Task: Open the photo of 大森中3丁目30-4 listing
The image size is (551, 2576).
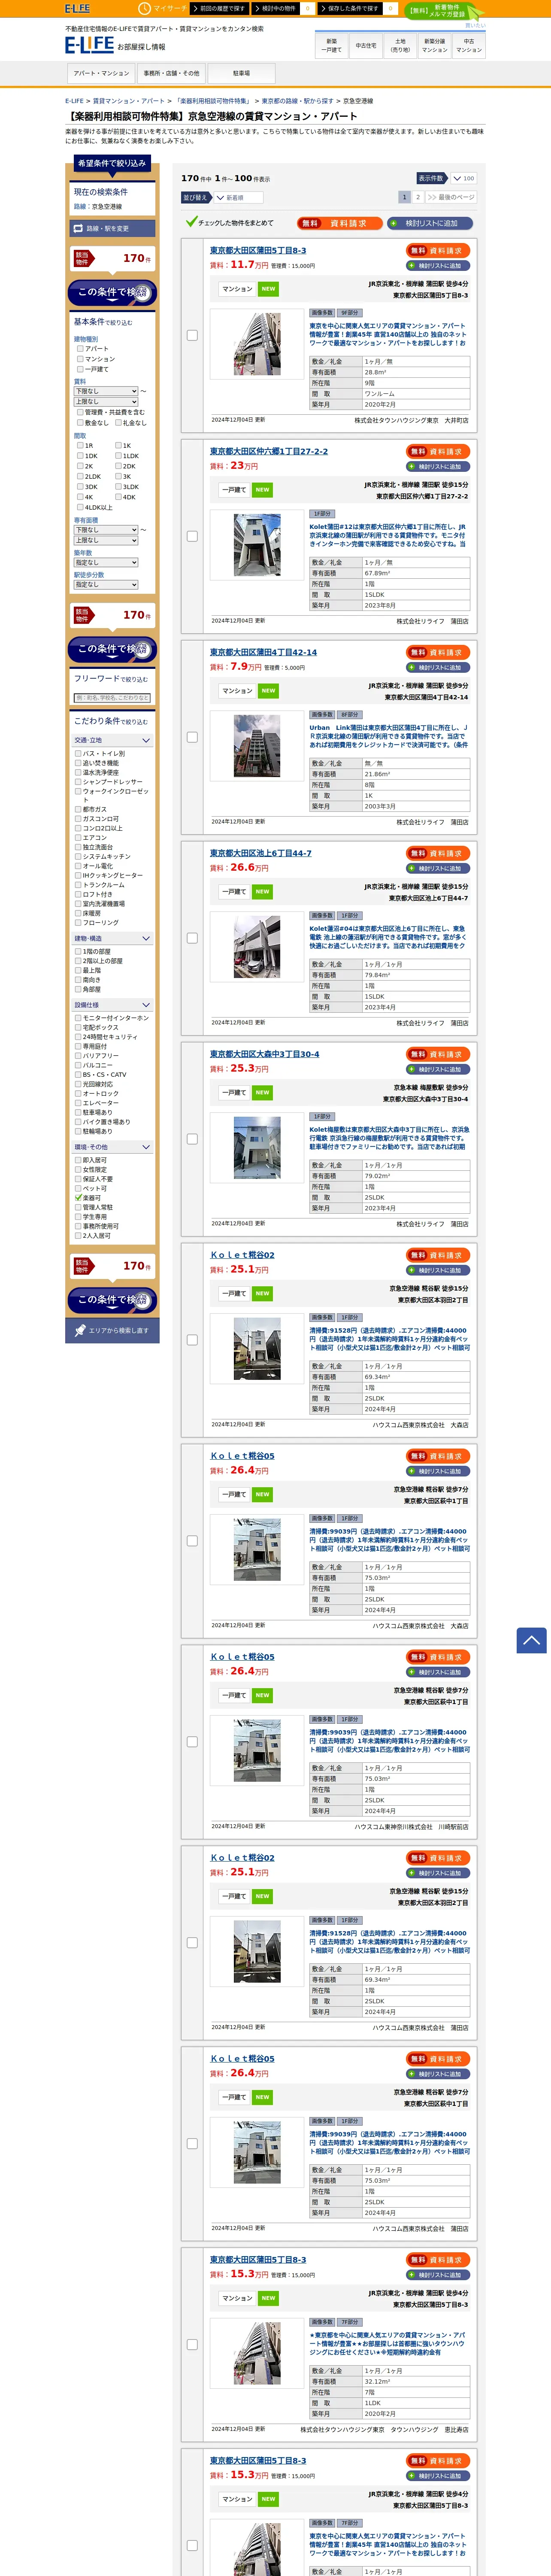Action: tap(257, 1148)
